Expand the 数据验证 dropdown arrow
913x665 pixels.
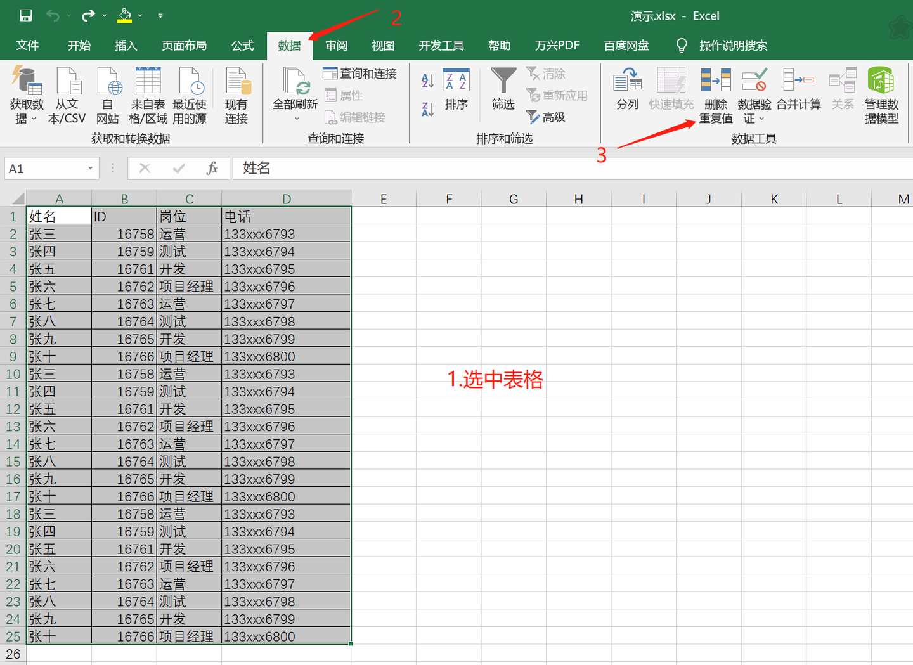tap(761, 119)
